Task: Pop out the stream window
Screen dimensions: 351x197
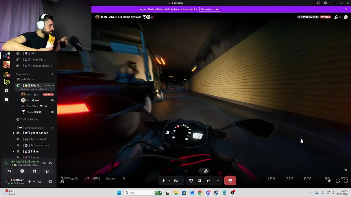Action: (x=338, y=181)
